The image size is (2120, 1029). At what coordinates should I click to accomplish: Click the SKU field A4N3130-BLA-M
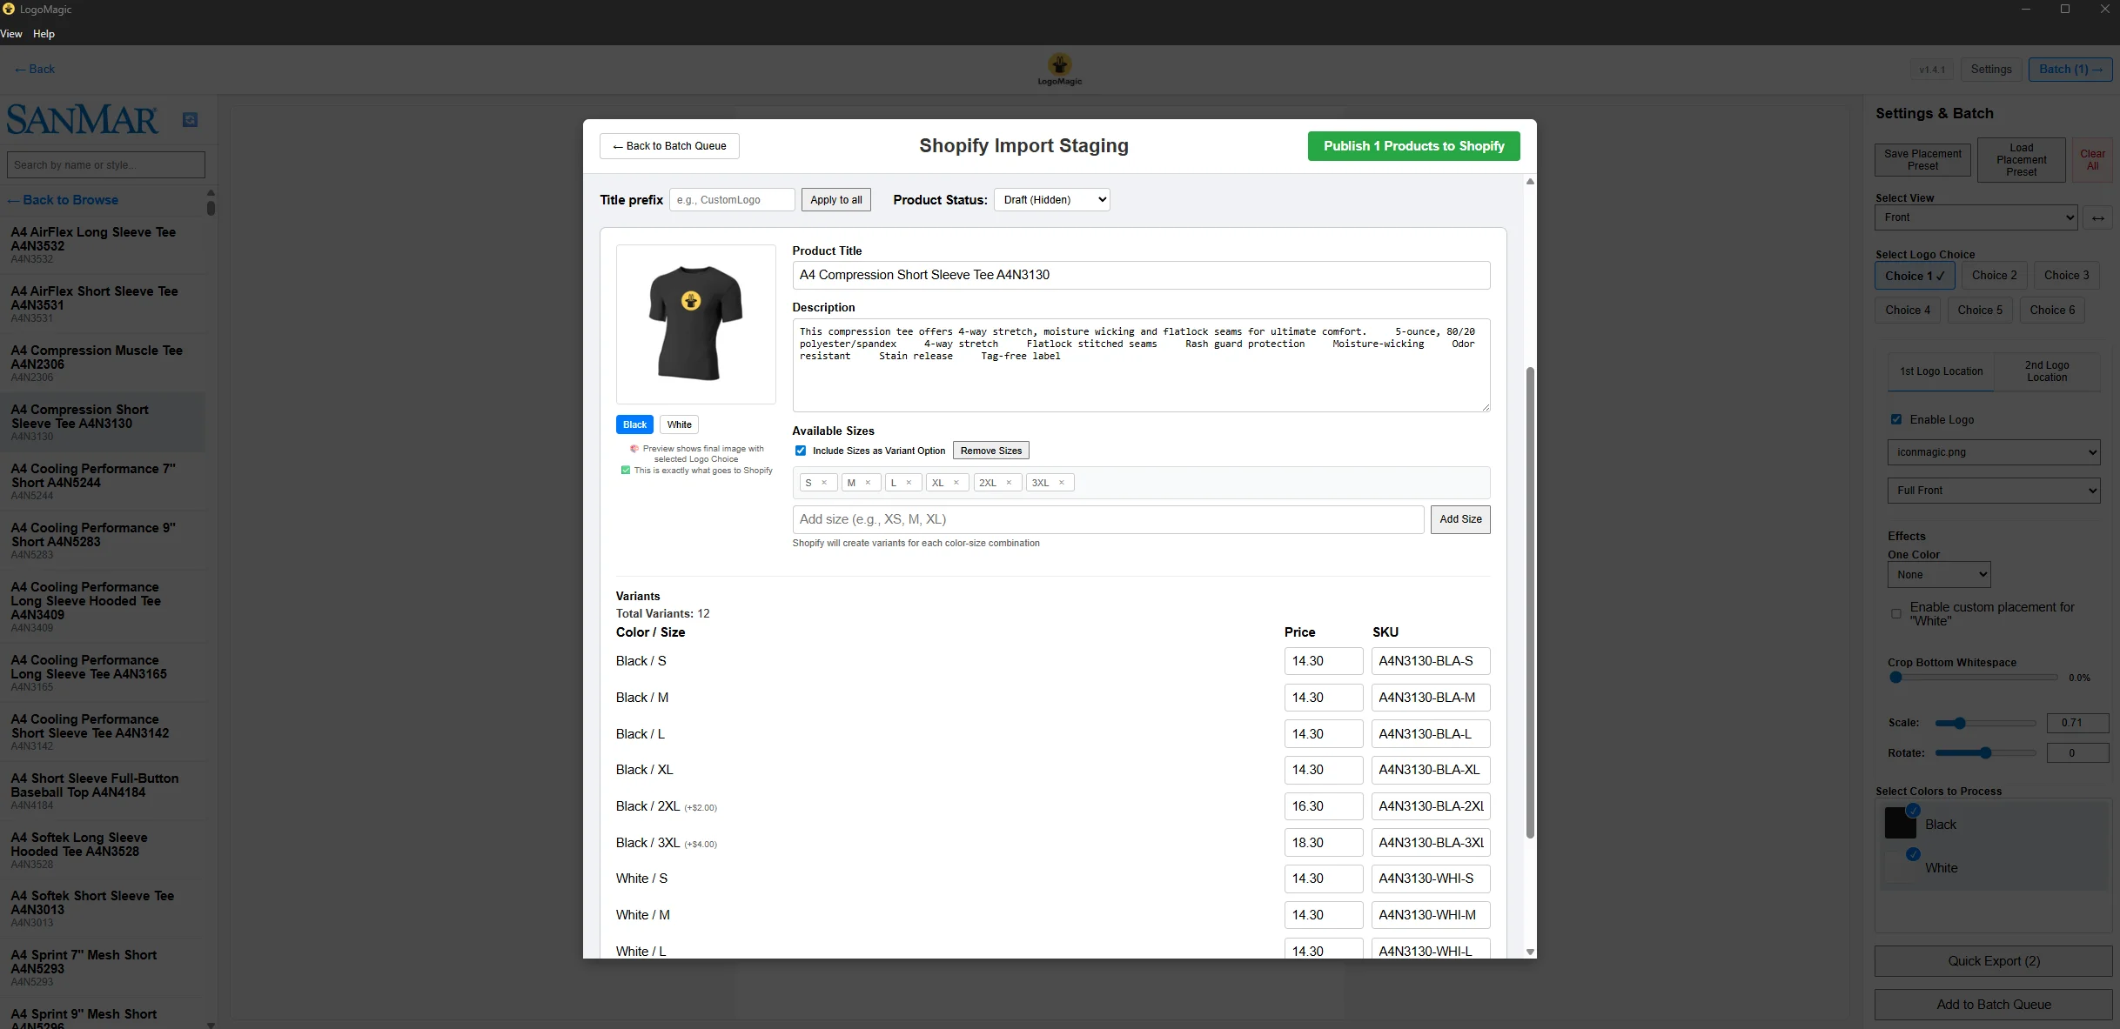pyautogui.click(x=1431, y=698)
